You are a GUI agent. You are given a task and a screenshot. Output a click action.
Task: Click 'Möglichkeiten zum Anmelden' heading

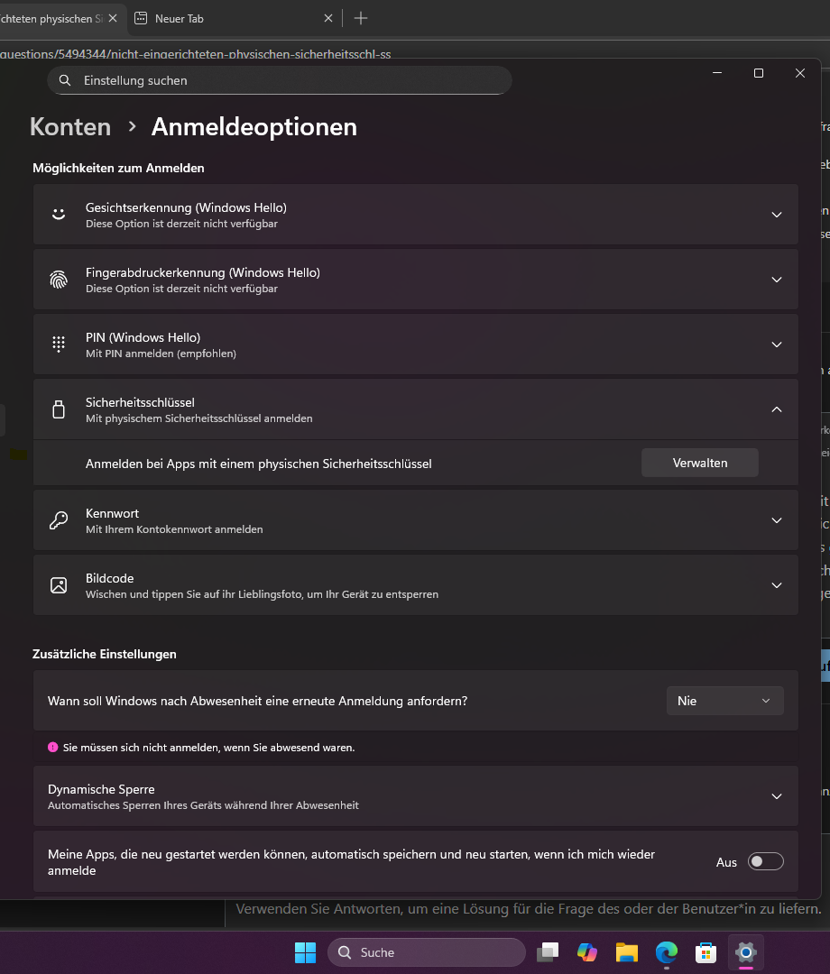tap(118, 168)
